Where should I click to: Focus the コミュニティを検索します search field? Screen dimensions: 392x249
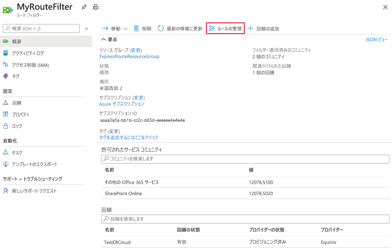[x=245, y=159]
